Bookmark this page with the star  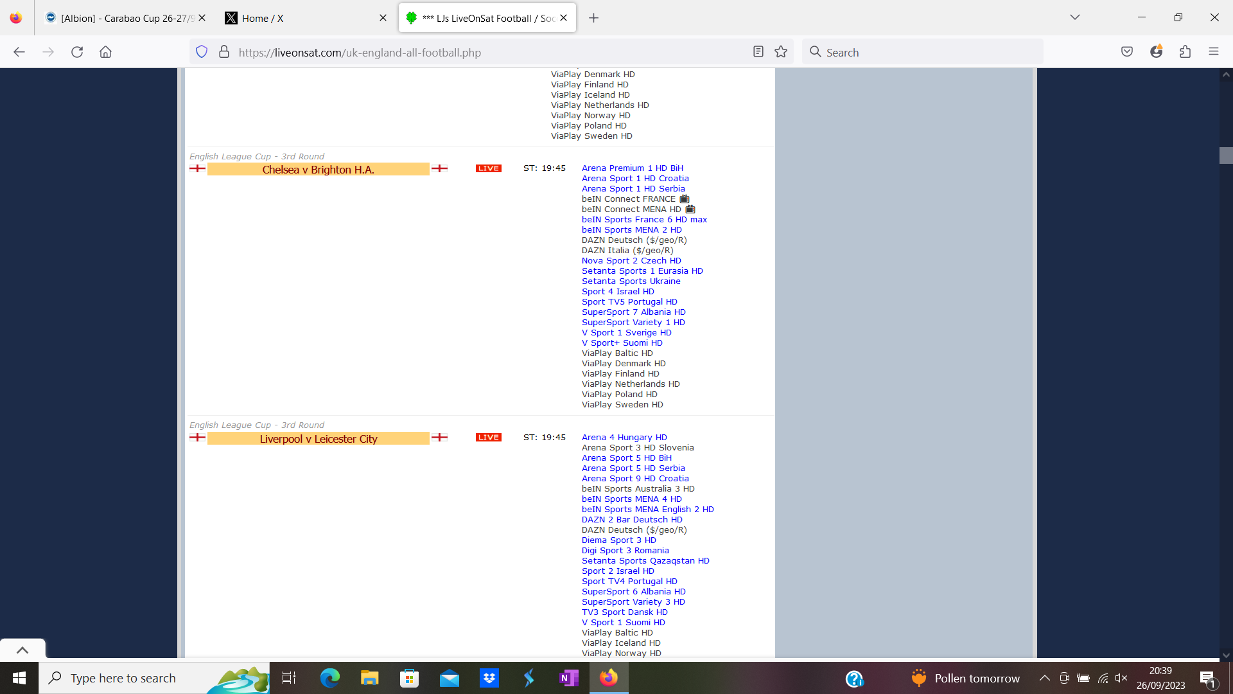click(781, 52)
